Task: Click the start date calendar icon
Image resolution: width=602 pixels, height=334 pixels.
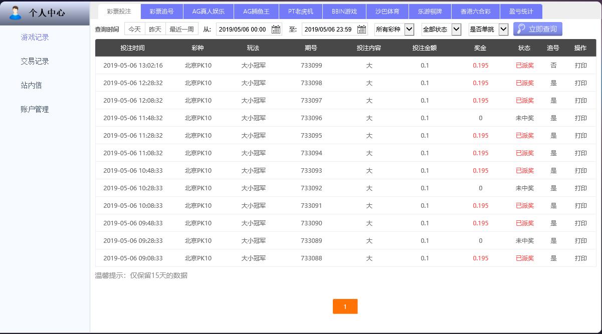Action: point(276,30)
